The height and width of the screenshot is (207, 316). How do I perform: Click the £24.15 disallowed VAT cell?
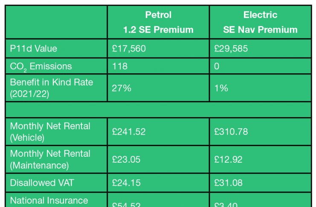126,183
